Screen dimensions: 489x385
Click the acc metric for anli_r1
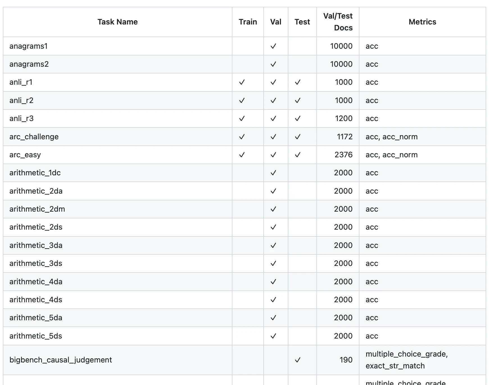(372, 82)
